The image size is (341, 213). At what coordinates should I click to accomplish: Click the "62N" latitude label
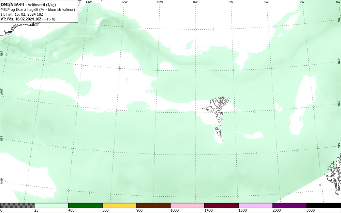(339, 103)
